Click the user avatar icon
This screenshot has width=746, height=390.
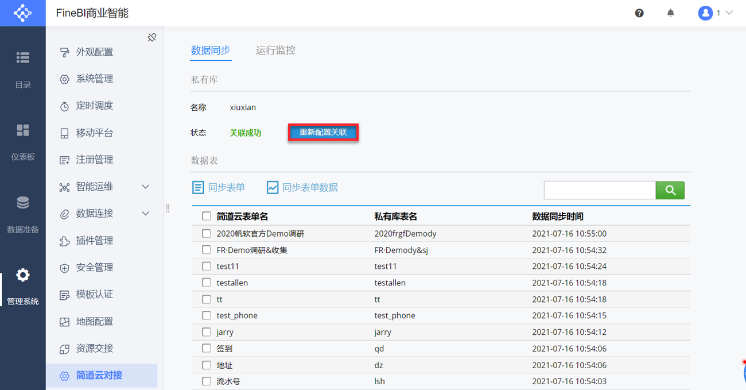pyautogui.click(x=705, y=13)
